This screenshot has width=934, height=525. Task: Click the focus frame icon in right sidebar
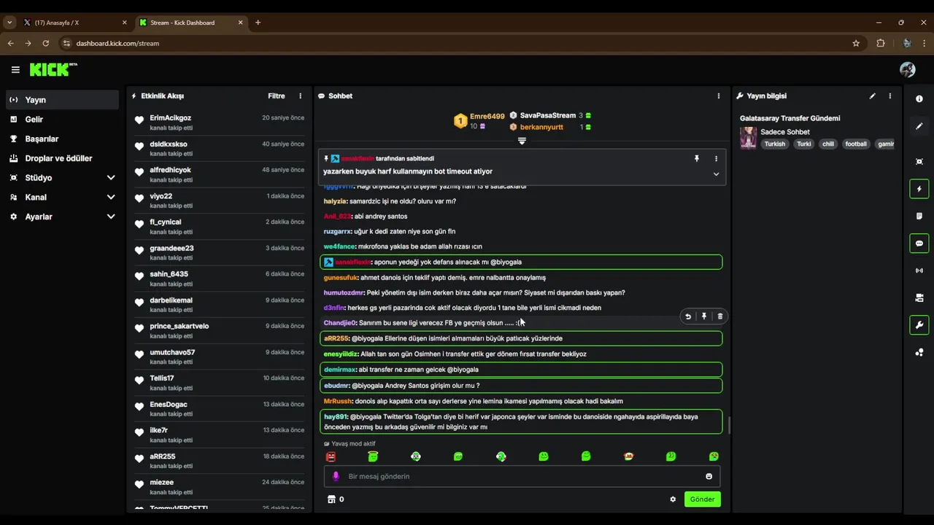(919, 161)
